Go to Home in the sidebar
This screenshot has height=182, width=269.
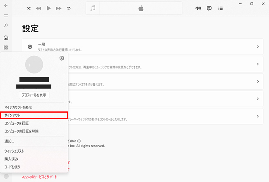click(x=6, y=38)
